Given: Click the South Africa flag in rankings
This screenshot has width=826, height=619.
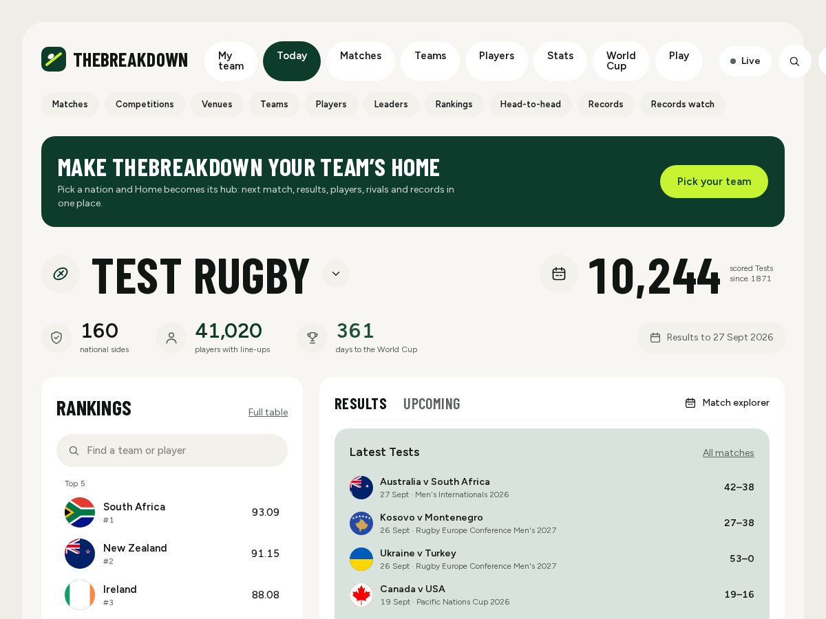Looking at the screenshot, I should click(80, 512).
